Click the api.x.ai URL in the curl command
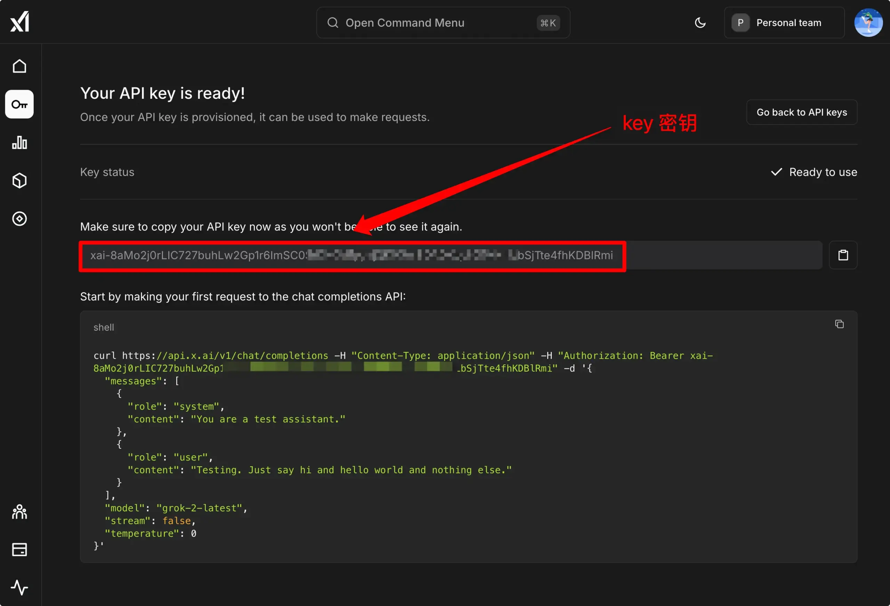 click(225, 355)
